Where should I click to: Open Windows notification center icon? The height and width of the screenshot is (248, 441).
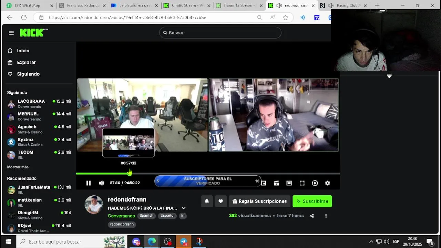pyautogui.click(x=430, y=242)
